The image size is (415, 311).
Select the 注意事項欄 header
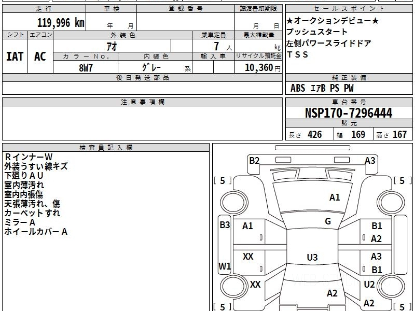point(142,102)
